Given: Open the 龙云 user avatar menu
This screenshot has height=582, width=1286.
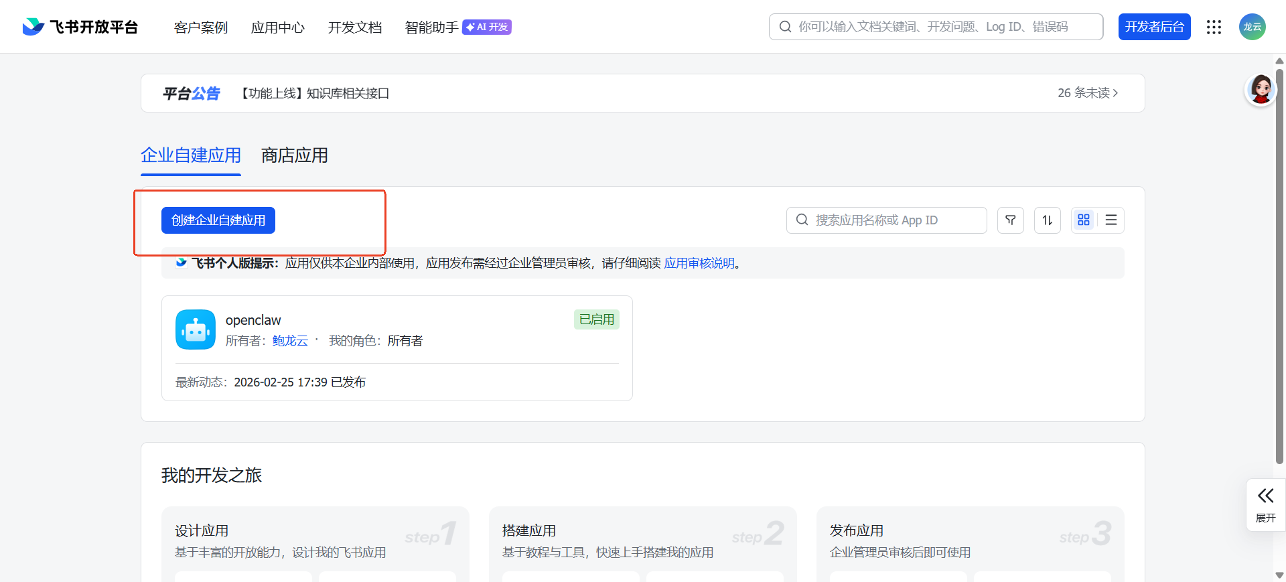Looking at the screenshot, I should click(1252, 27).
